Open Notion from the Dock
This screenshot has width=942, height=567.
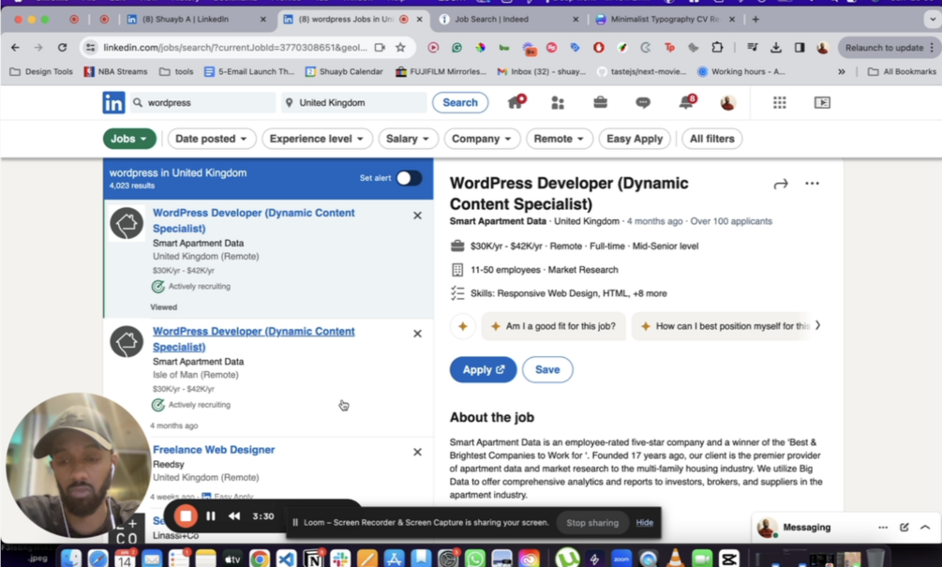pos(313,559)
